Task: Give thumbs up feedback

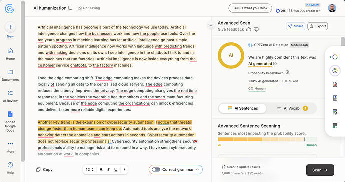Action: click(x=249, y=29)
